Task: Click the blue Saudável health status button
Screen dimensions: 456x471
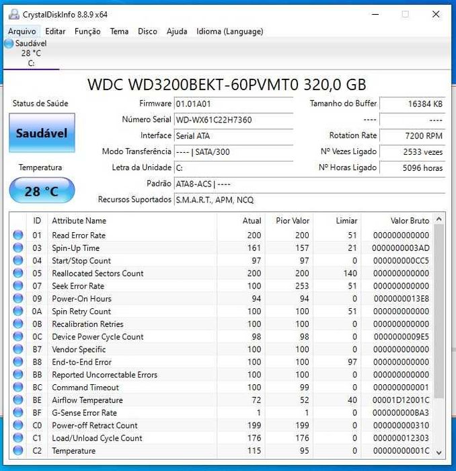Action: [x=42, y=133]
